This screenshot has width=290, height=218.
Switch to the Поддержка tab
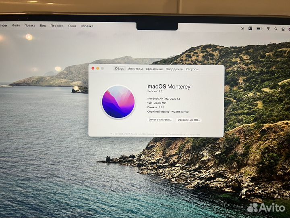[174, 69]
